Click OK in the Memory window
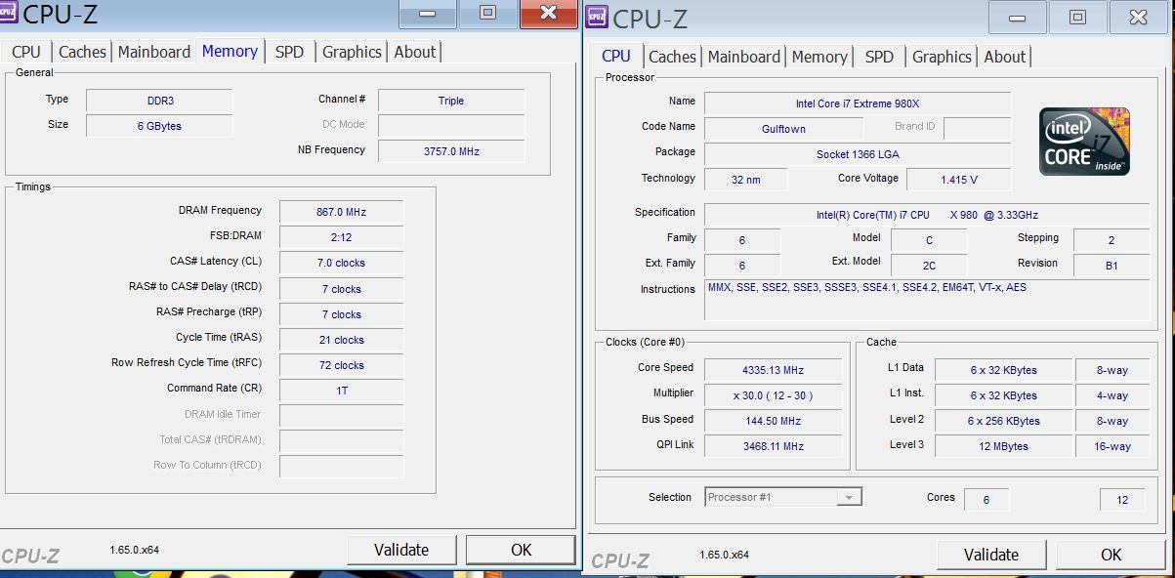 (522, 550)
